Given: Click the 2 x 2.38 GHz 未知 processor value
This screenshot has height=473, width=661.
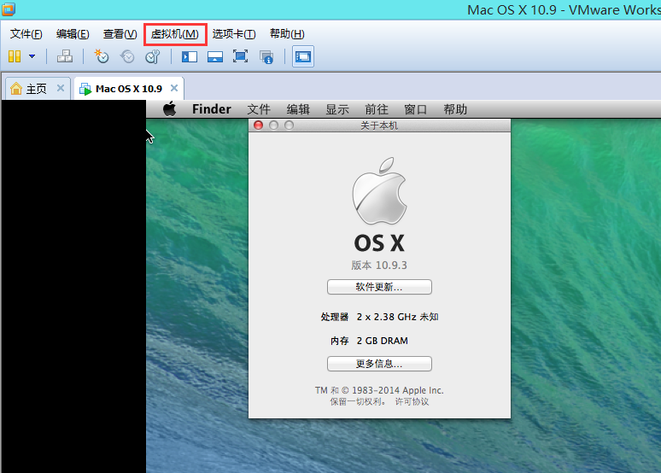Looking at the screenshot, I should [397, 317].
